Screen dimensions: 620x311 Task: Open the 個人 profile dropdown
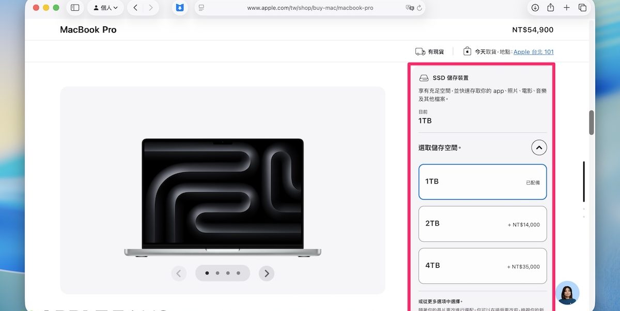[x=105, y=8]
